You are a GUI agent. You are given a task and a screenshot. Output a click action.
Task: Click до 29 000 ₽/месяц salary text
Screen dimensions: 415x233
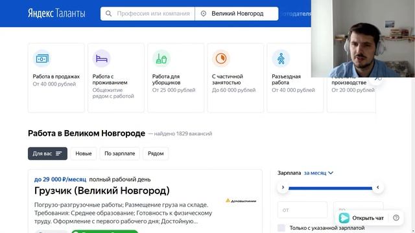pos(60,179)
